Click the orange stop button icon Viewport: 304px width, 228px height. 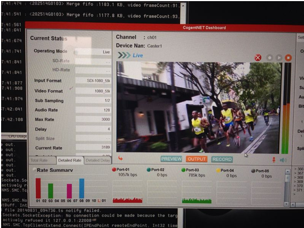point(288,58)
